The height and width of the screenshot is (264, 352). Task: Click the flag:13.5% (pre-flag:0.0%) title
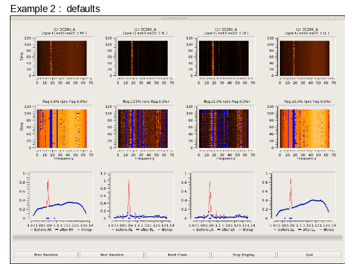tap(146, 101)
